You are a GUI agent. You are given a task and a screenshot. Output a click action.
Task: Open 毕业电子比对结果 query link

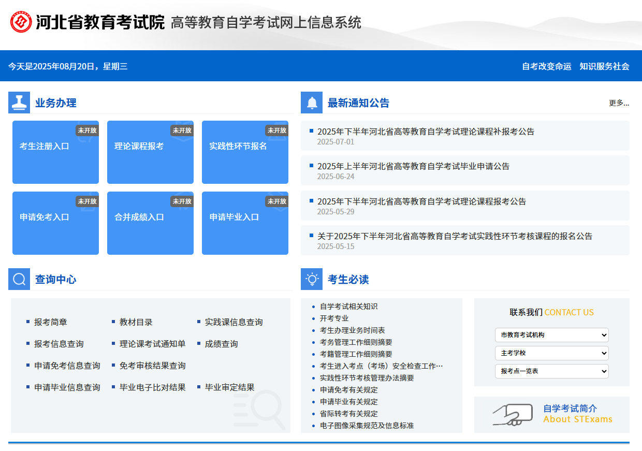[152, 387]
